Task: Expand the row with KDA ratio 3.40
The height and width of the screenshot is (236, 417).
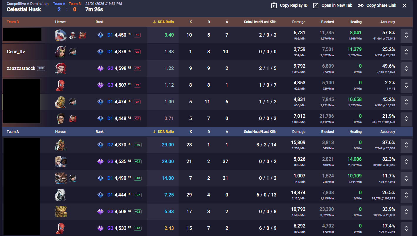Action: coord(406,35)
